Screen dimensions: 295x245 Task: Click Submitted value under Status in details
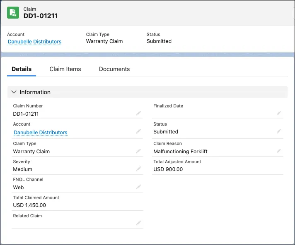(x=166, y=132)
